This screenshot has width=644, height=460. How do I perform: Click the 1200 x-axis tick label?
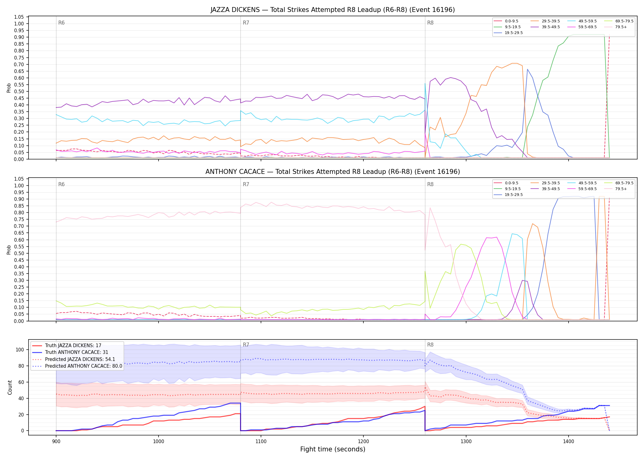363,442
